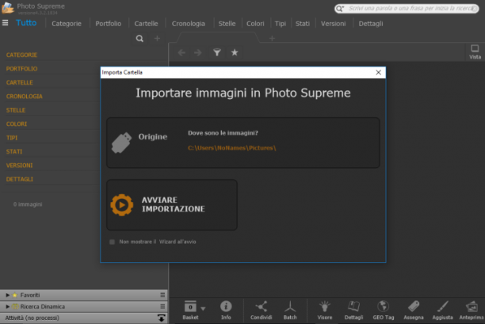Open the Dettagli tool in bottom toolbar
The height and width of the screenshot is (324, 485).
[353, 310]
